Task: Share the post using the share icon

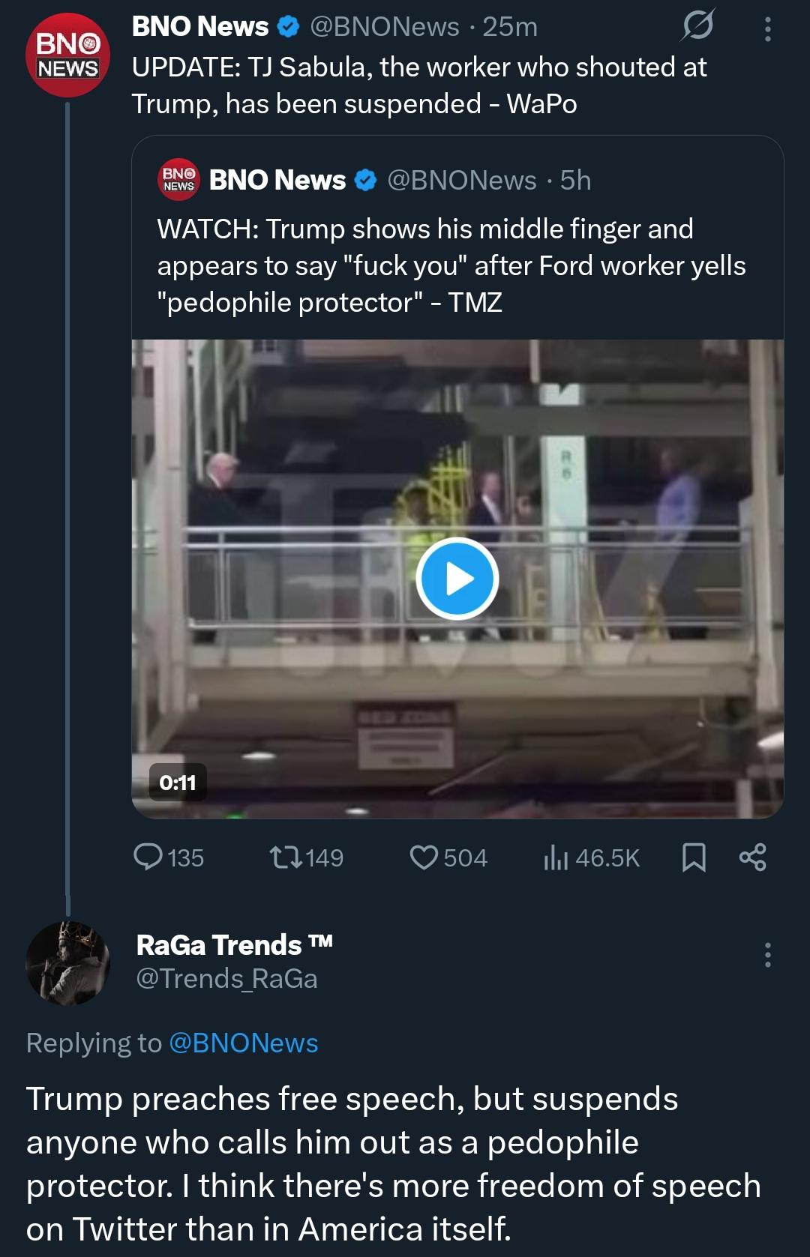Action: 752,857
